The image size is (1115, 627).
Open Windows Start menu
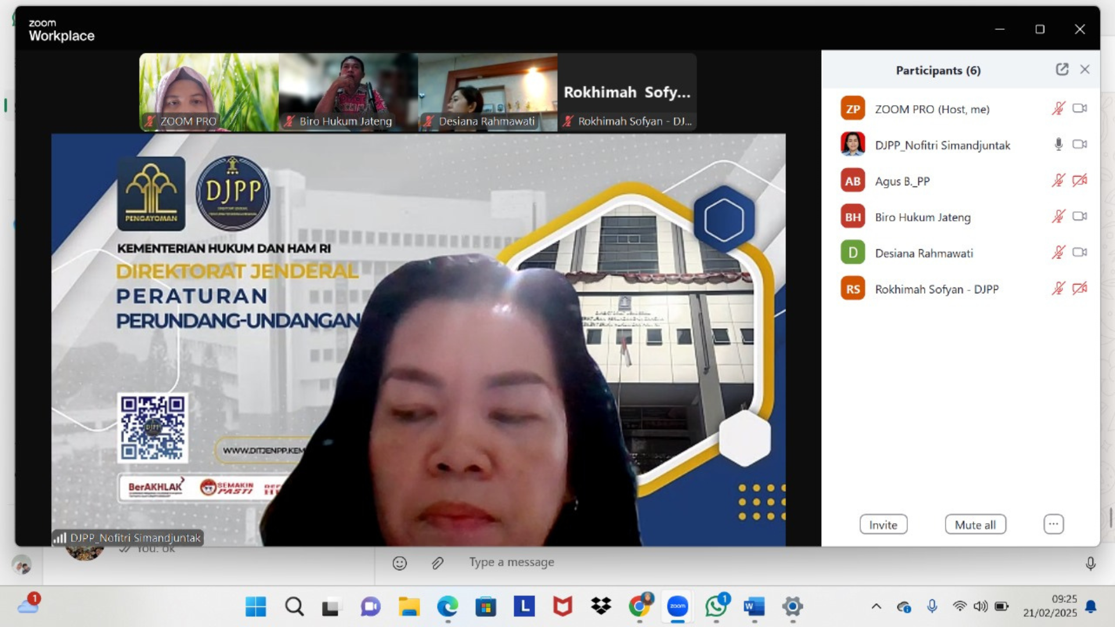[256, 607]
